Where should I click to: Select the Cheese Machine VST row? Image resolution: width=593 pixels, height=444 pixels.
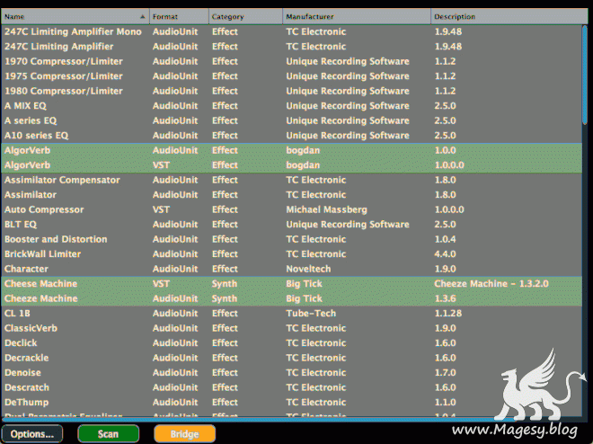pyautogui.click(x=292, y=284)
